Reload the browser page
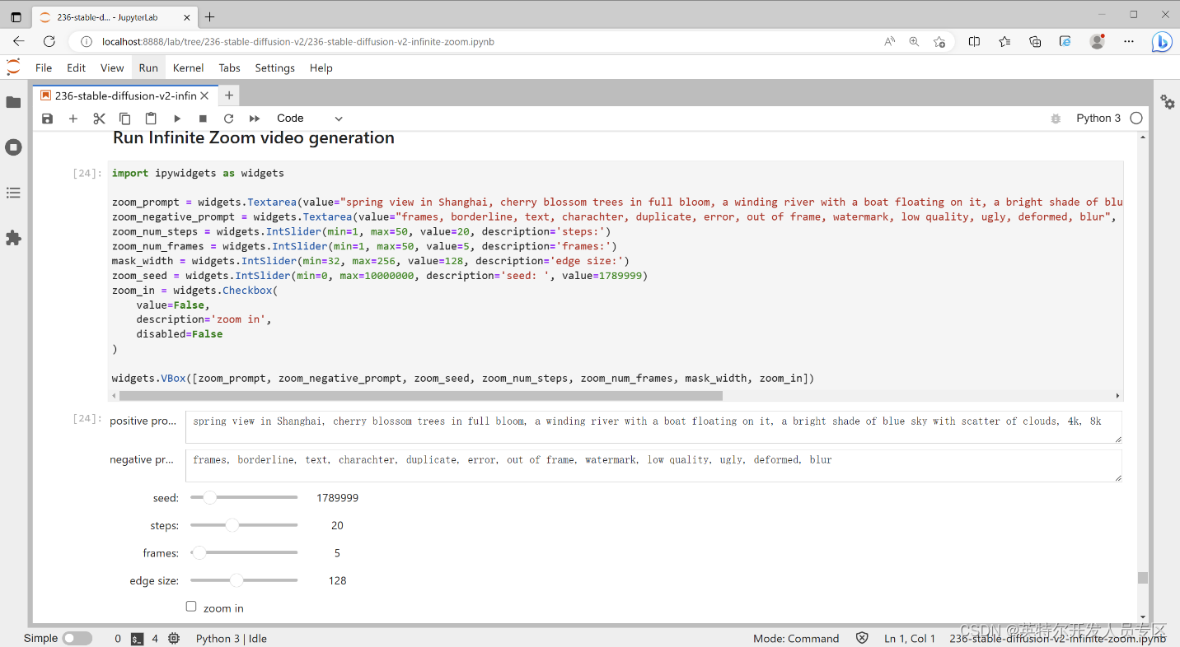This screenshot has width=1180, height=647. (x=49, y=41)
